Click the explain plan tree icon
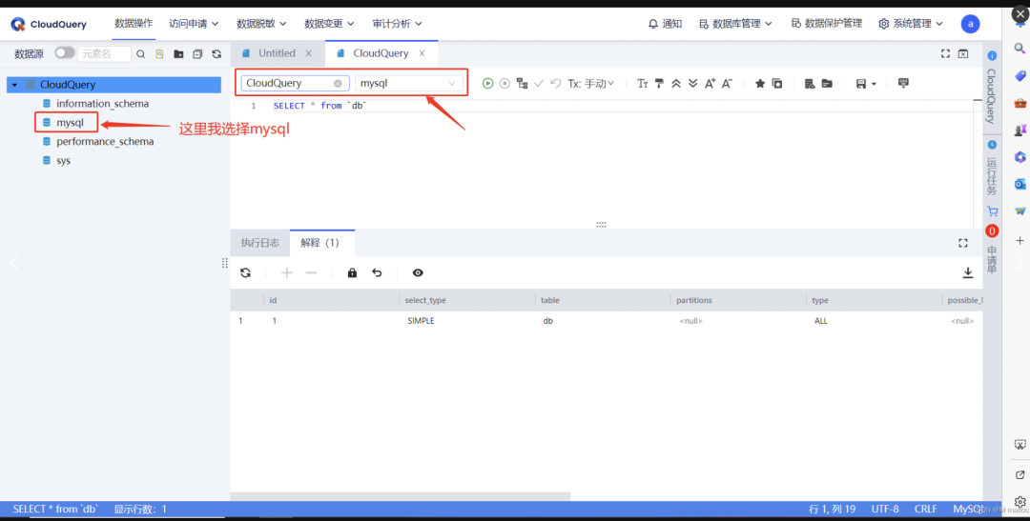Image resolution: width=1030 pixels, height=521 pixels. pyautogui.click(x=523, y=83)
